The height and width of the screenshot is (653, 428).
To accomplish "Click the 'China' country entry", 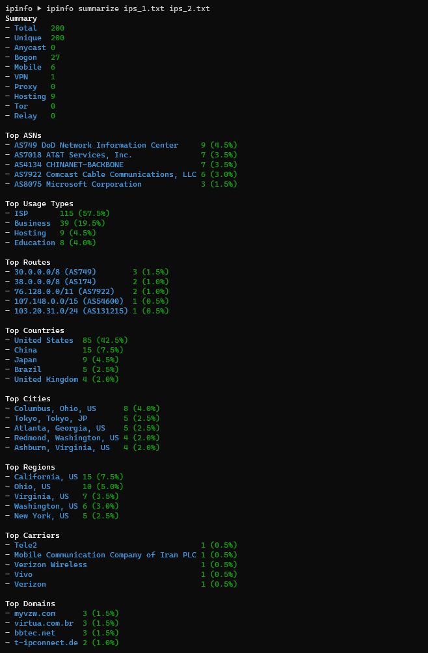I will point(25,350).
